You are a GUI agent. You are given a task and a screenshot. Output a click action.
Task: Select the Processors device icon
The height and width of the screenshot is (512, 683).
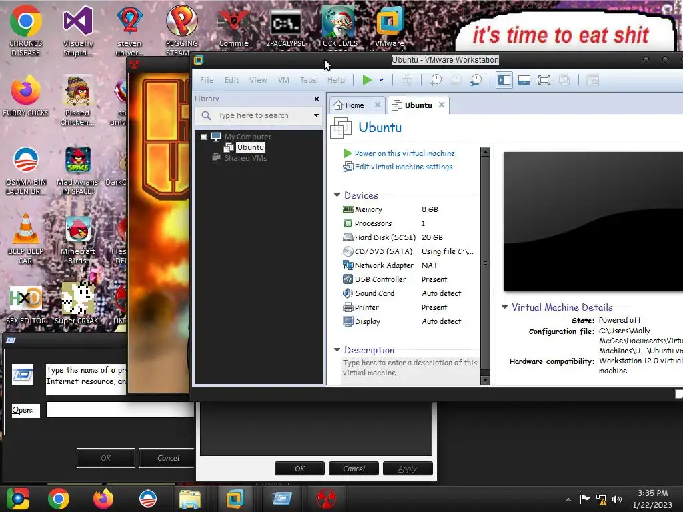[x=348, y=223]
